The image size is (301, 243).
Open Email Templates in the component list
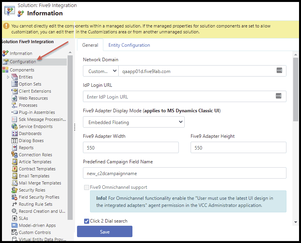(34, 176)
